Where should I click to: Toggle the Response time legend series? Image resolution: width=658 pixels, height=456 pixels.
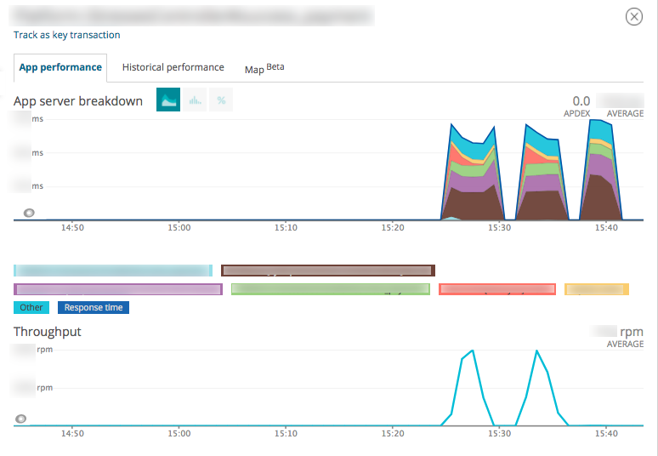(x=94, y=307)
